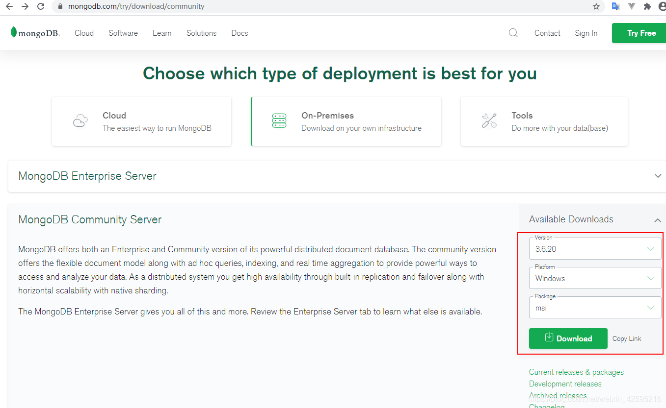
Task: Reload the page with the refresh icon
Action: click(41, 6)
